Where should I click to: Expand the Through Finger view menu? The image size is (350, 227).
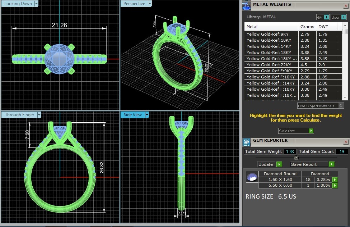39,115
